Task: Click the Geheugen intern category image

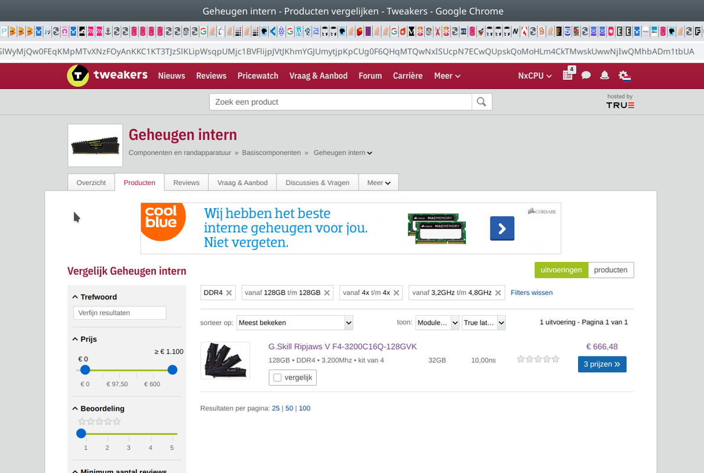Action: [x=95, y=145]
